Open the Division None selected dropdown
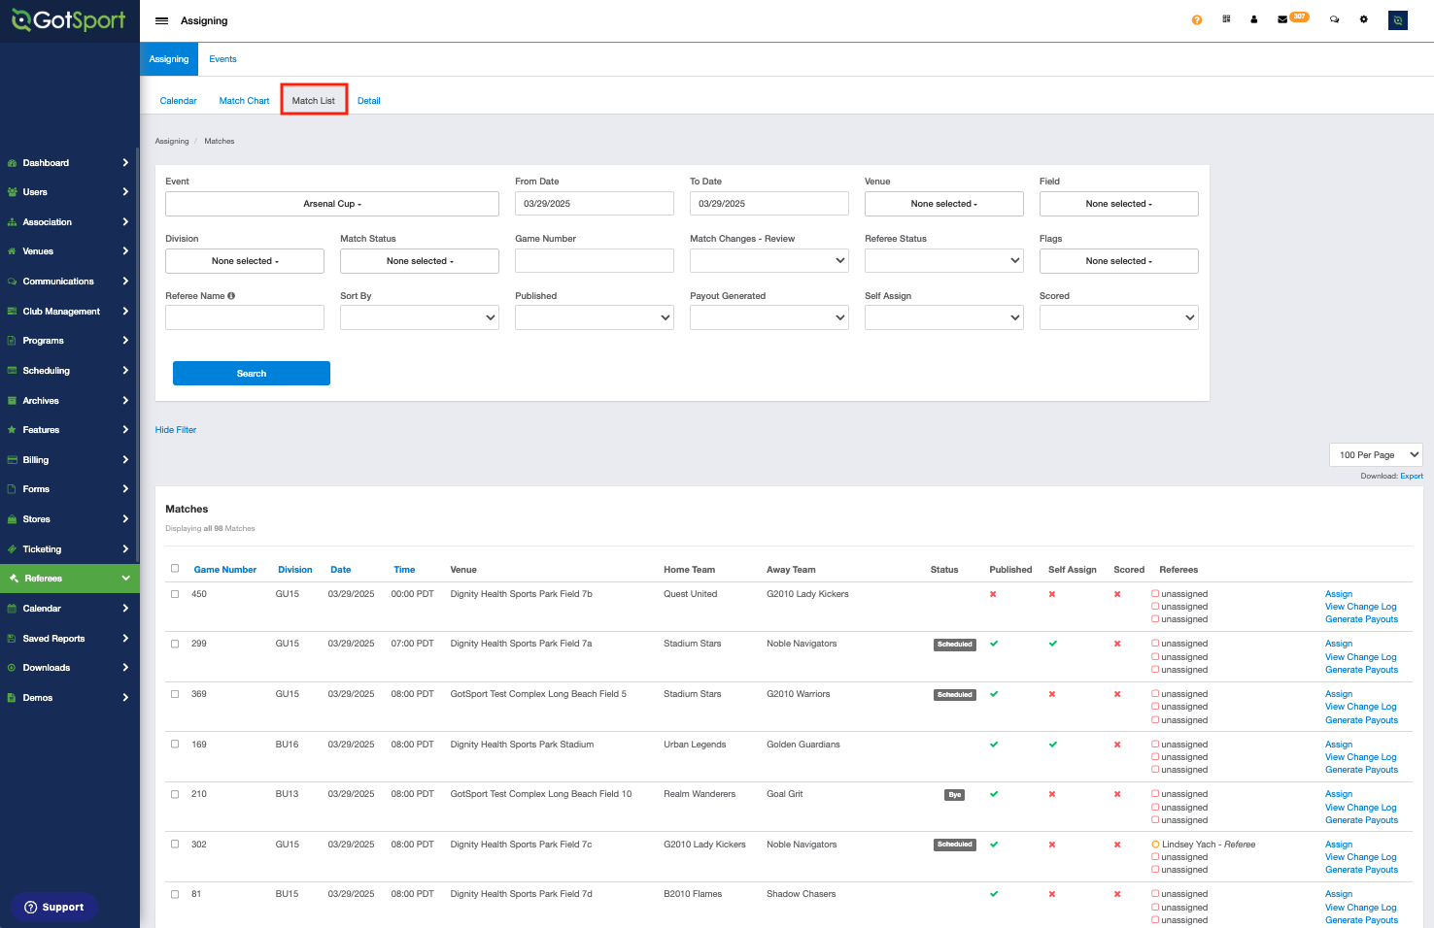The height and width of the screenshot is (928, 1434). (245, 261)
